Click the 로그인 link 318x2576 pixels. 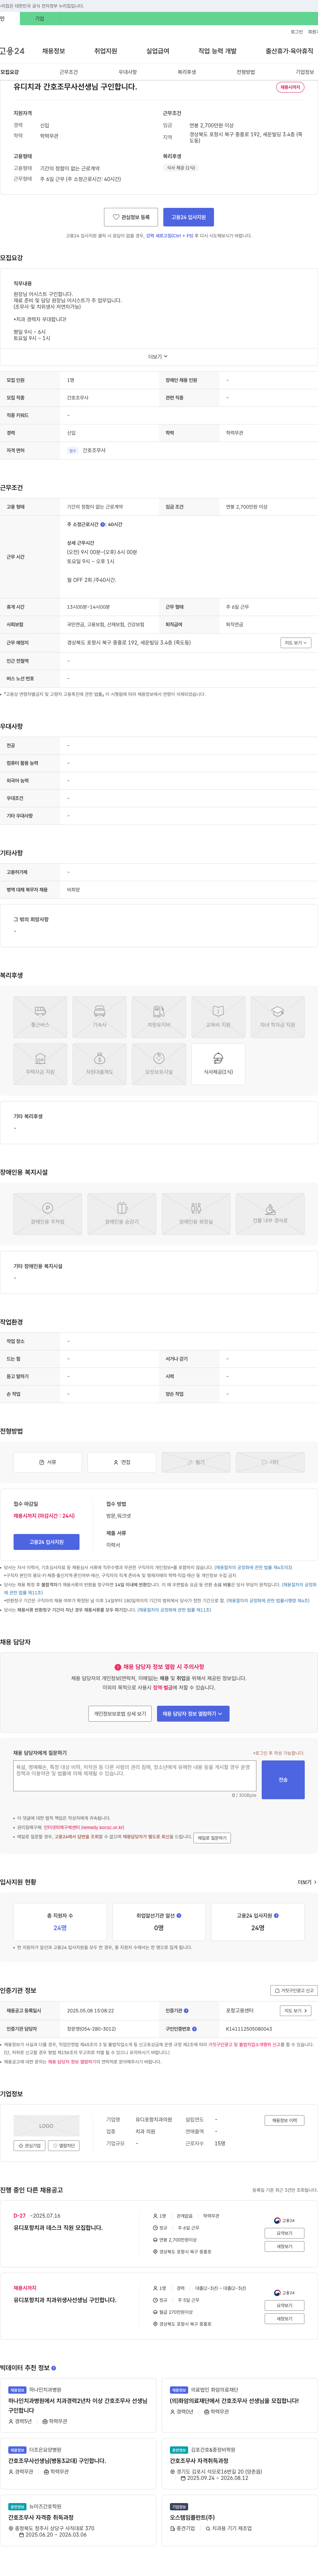[297, 32]
